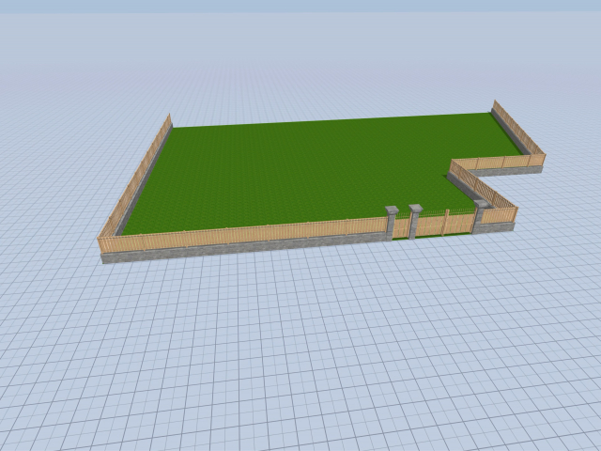601x451 pixels.
Task: Click the leftmost stone gate pillar
Action: click(392, 222)
